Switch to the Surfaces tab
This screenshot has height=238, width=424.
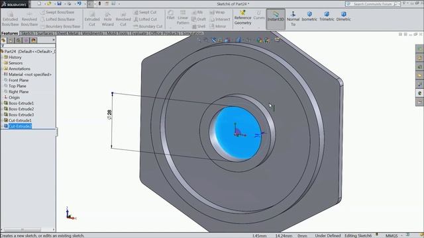[x=45, y=33]
